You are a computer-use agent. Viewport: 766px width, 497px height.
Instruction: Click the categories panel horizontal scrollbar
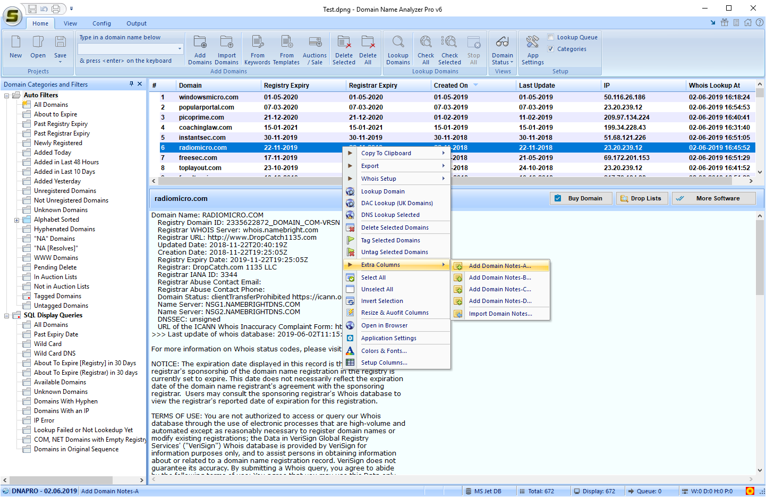73,480
